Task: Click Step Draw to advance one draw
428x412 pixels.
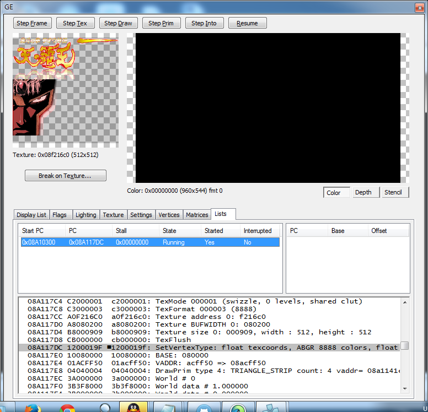Action: click(118, 23)
